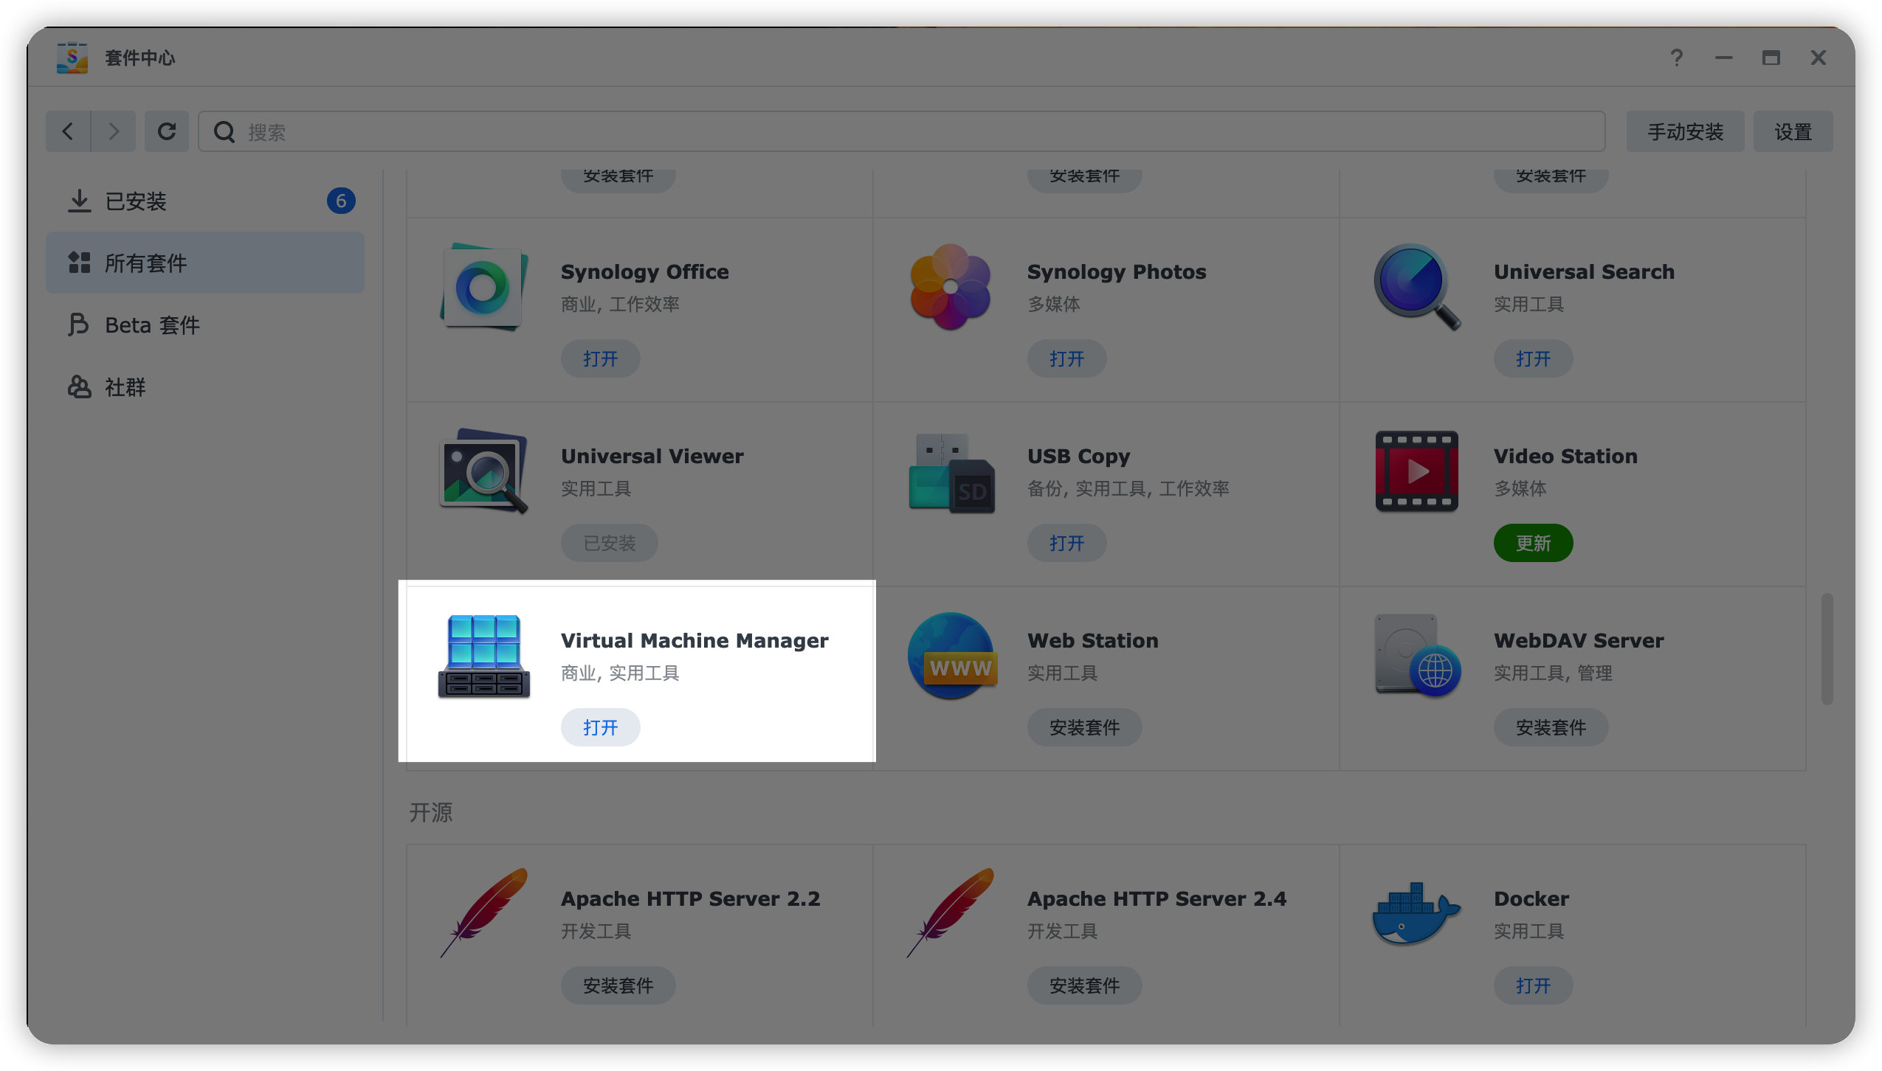This screenshot has width=1882, height=1071.
Task: Click the Video Station title
Action: (x=1566, y=456)
